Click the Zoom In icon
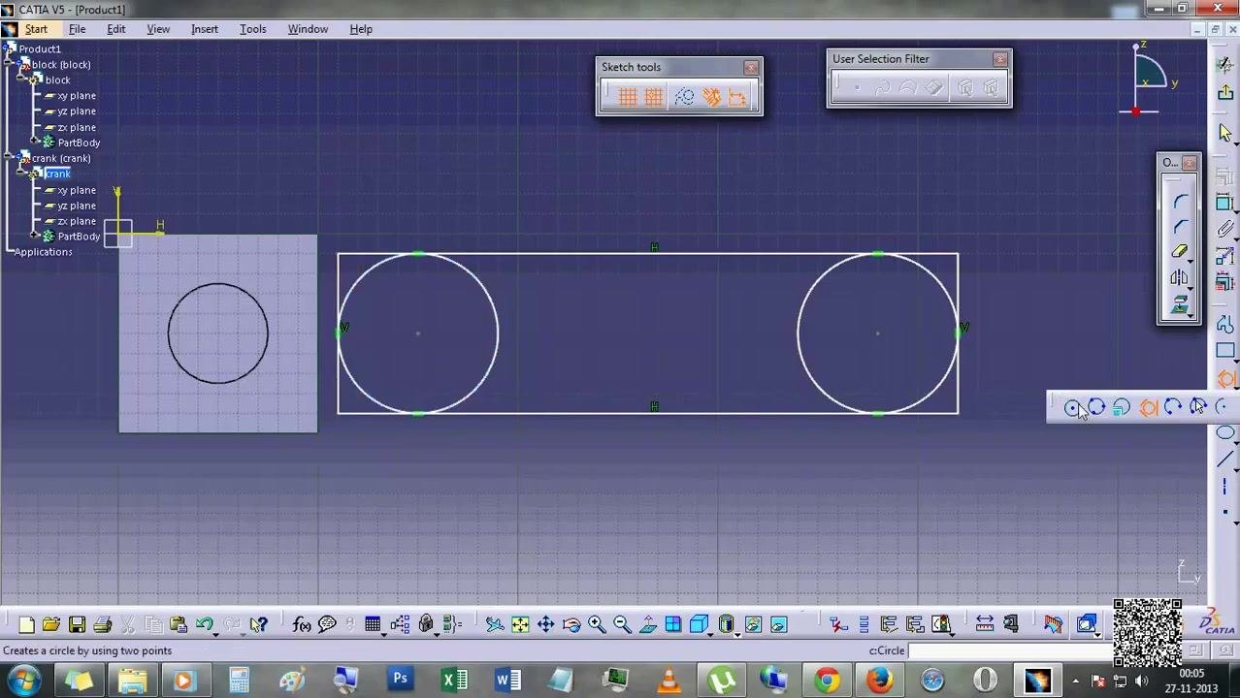 coord(597,624)
